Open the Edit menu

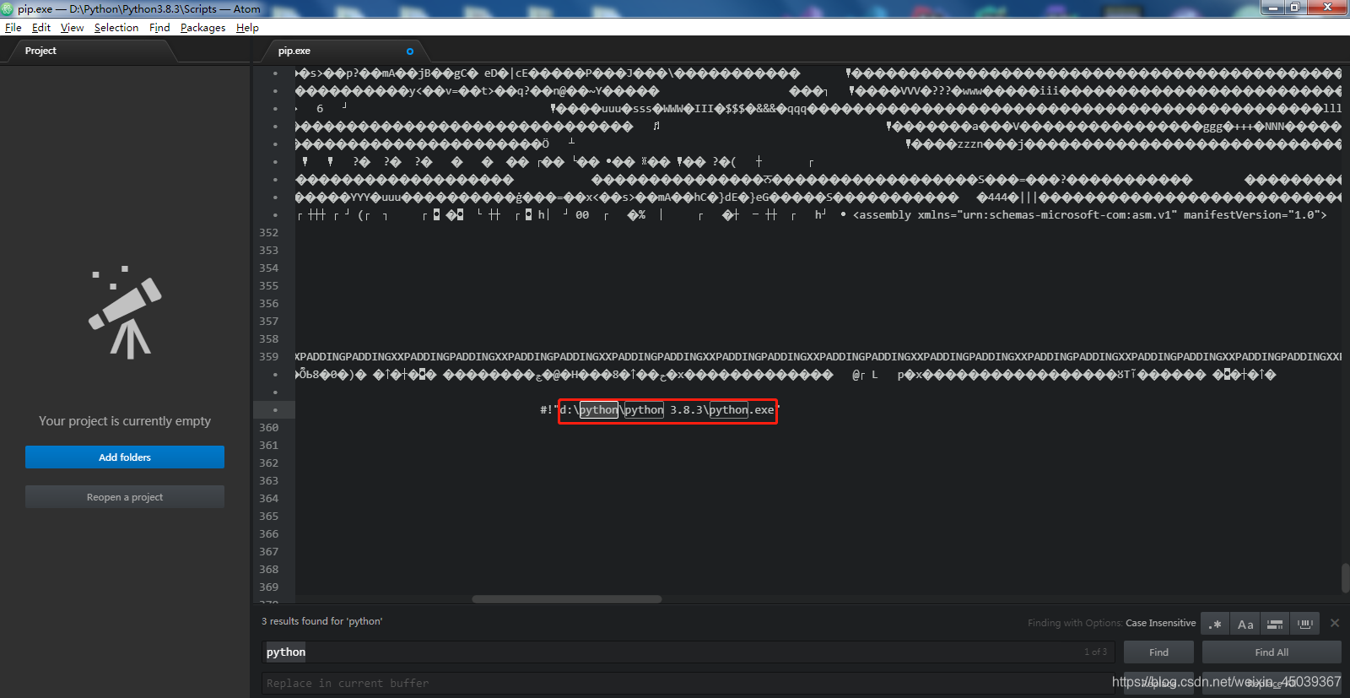click(x=41, y=28)
